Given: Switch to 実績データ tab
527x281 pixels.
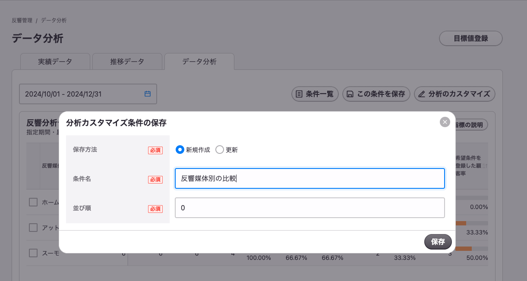Looking at the screenshot, I should (x=55, y=61).
